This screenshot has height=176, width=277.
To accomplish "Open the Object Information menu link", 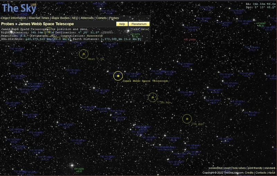I will click(14, 18).
